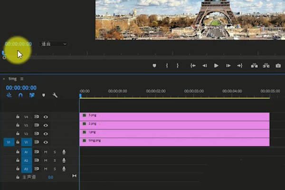The image size is (285, 190).
Task: Toggle lock on track V3
Action: 18,125
